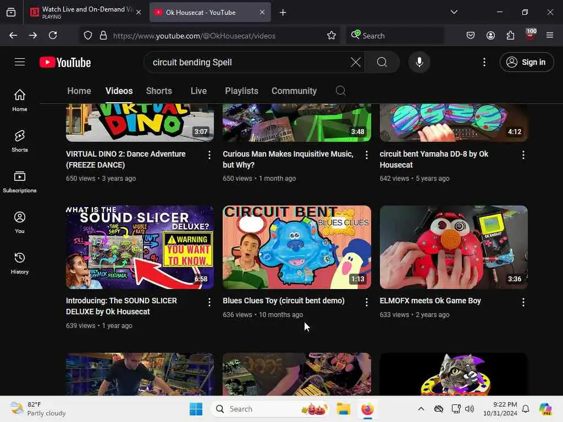Open options for Curious Man Makes video
Screen dimensions: 563x422
coord(366,155)
